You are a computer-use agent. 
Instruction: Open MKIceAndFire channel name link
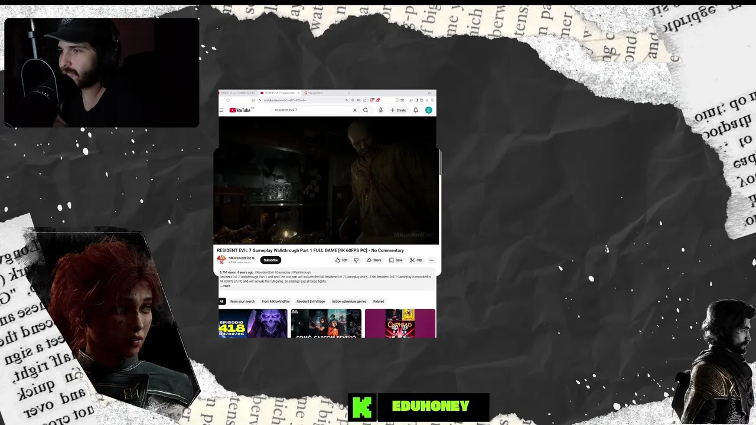pos(240,258)
